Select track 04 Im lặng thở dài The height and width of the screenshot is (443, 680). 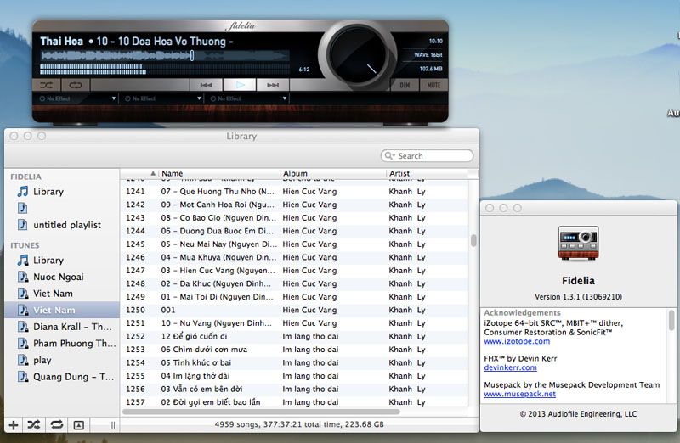pos(294,376)
